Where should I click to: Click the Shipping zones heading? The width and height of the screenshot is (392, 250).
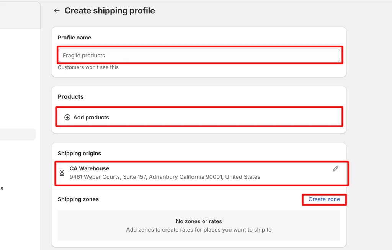[x=78, y=199]
